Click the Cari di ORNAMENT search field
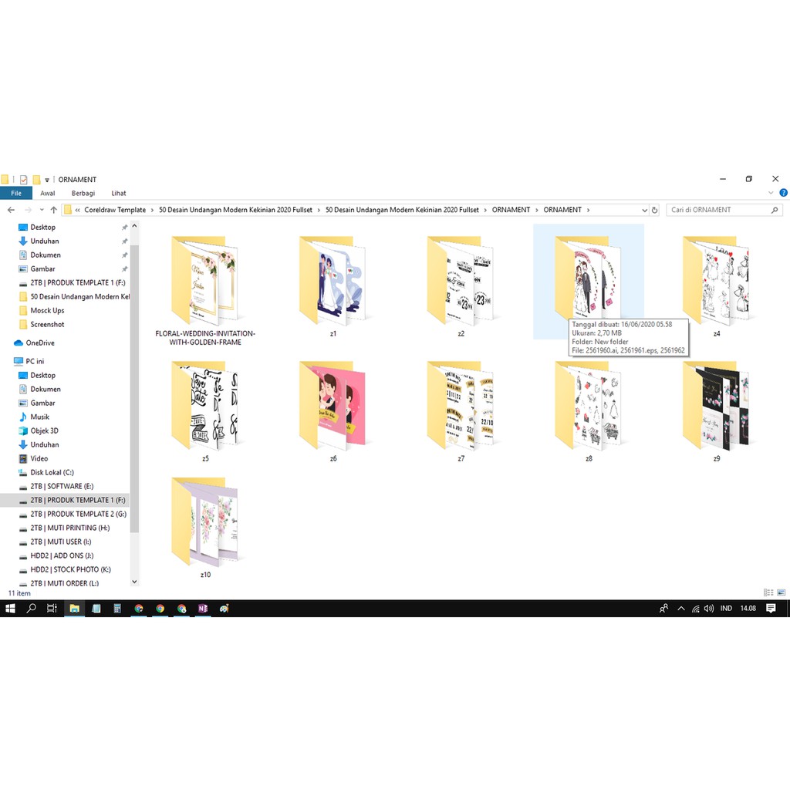 (x=717, y=210)
